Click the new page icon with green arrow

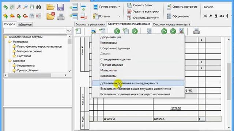pos(78,31)
